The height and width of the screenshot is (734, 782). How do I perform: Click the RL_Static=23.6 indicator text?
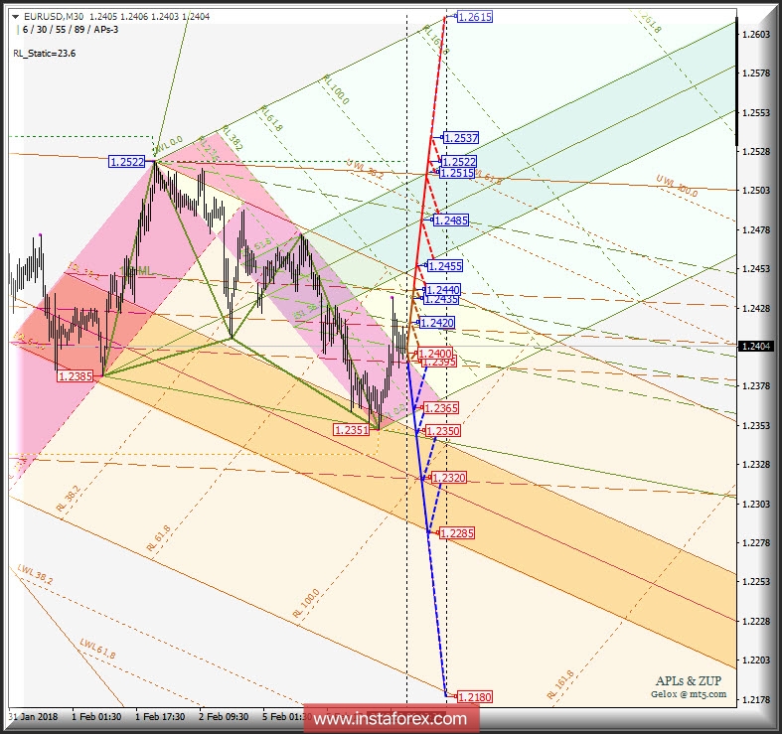coord(45,54)
